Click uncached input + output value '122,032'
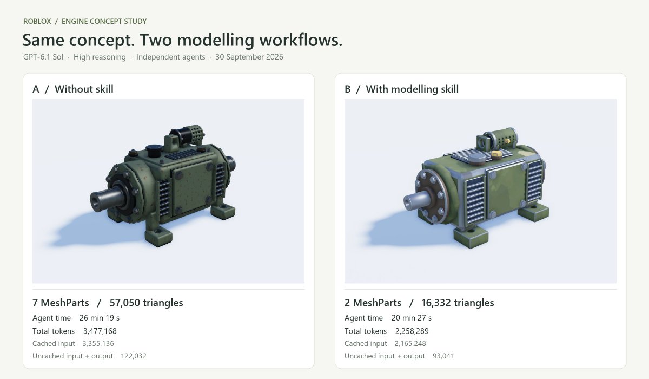Screen dimensions: 649x379 134,356
